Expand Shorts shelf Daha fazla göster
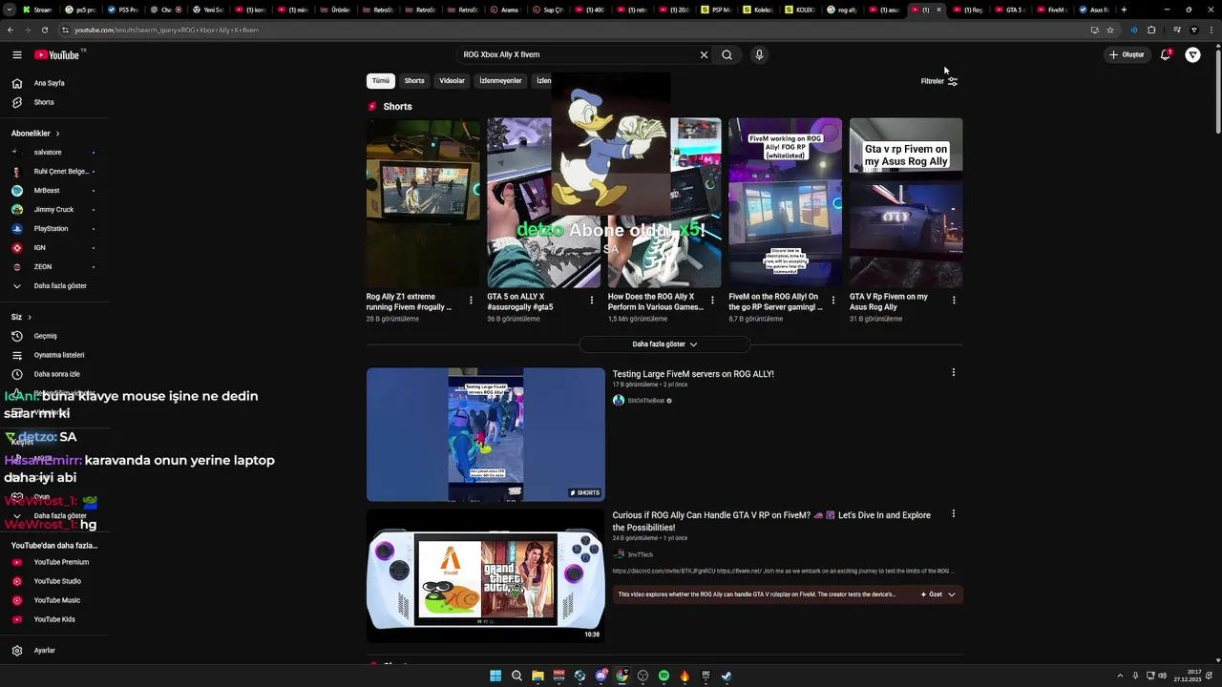Image resolution: width=1222 pixels, height=687 pixels. 664,344
